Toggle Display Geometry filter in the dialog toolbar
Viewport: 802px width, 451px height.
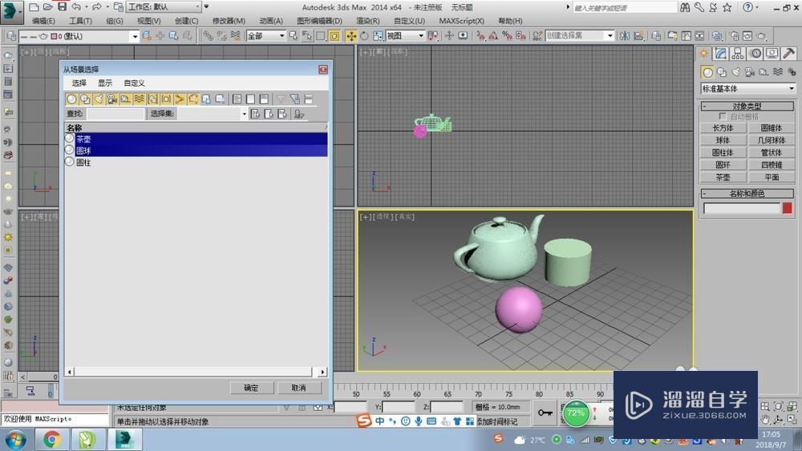coord(71,99)
